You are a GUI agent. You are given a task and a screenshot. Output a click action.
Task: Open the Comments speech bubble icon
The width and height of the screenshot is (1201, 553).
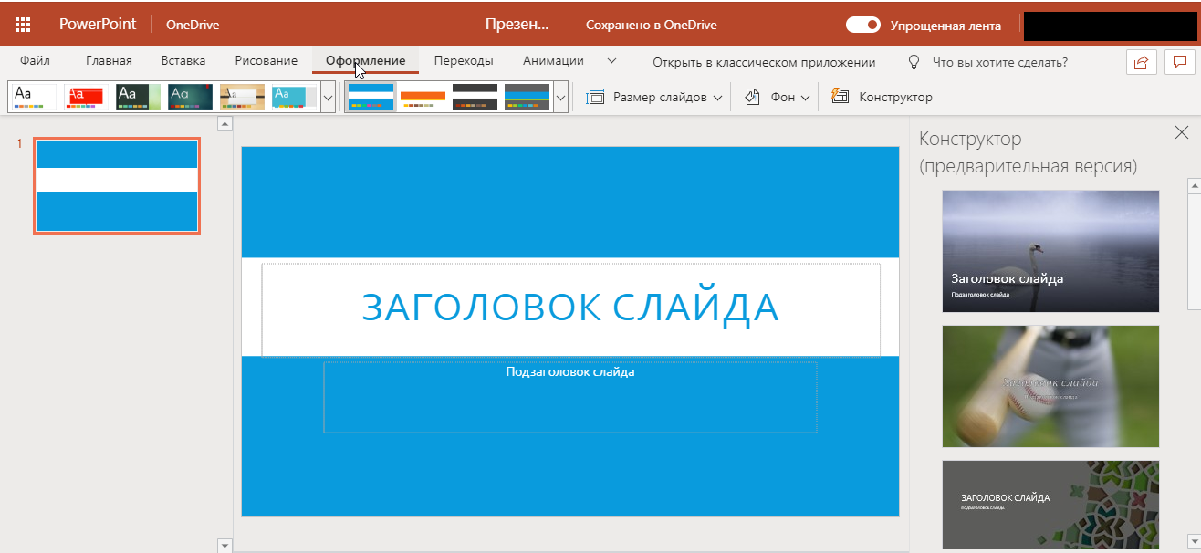pos(1179,62)
